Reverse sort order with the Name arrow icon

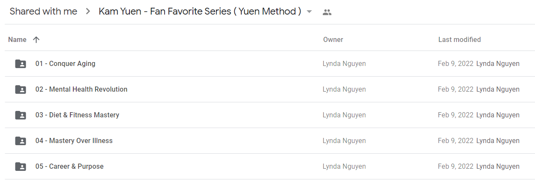pos(36,39)
